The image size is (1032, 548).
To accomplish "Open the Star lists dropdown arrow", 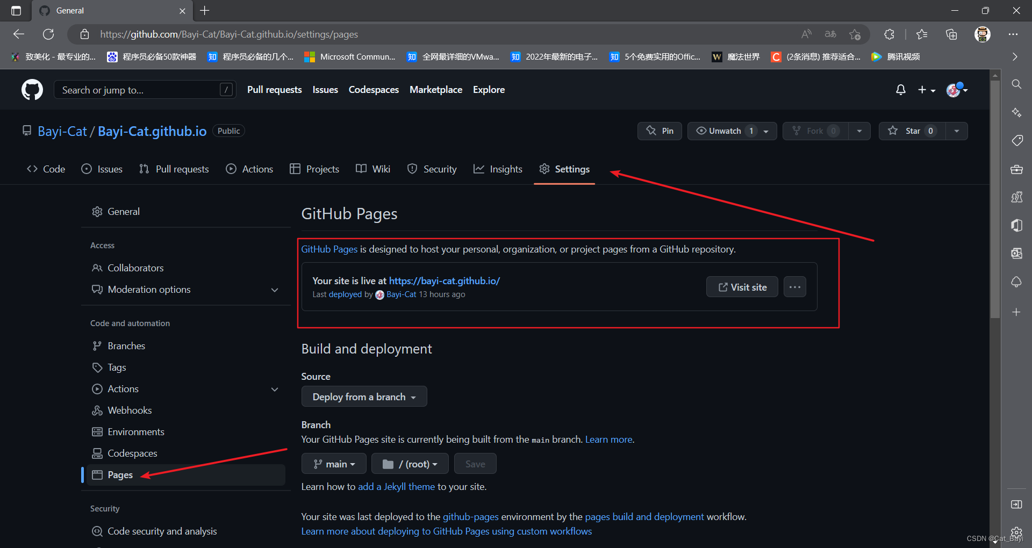I will 957,131.
